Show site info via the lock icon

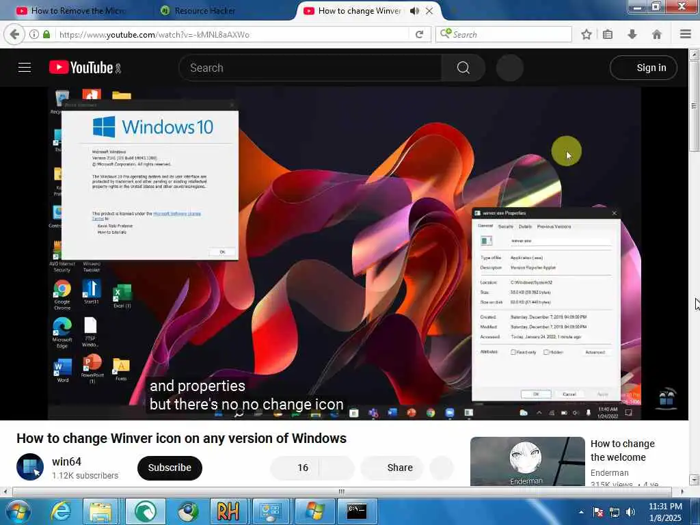[x=46, y=34]
